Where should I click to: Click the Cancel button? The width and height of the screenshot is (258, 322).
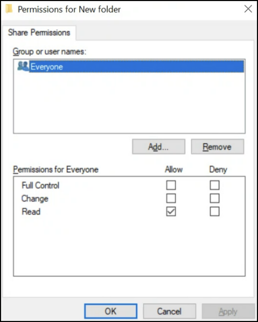[169, 311]
